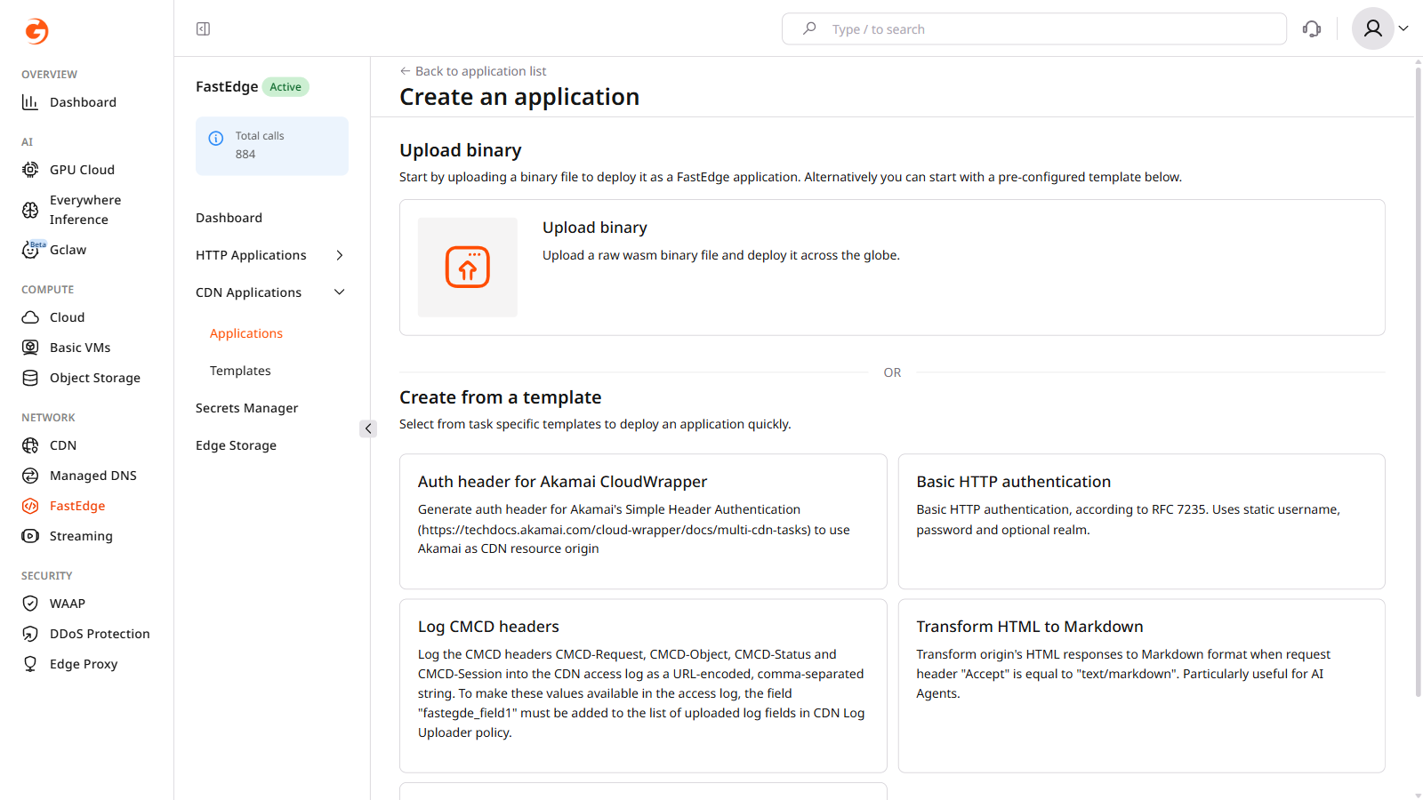Click the FastEdge panel title
The width and height of the screenshot is (1423, 800).
point(227,86)
